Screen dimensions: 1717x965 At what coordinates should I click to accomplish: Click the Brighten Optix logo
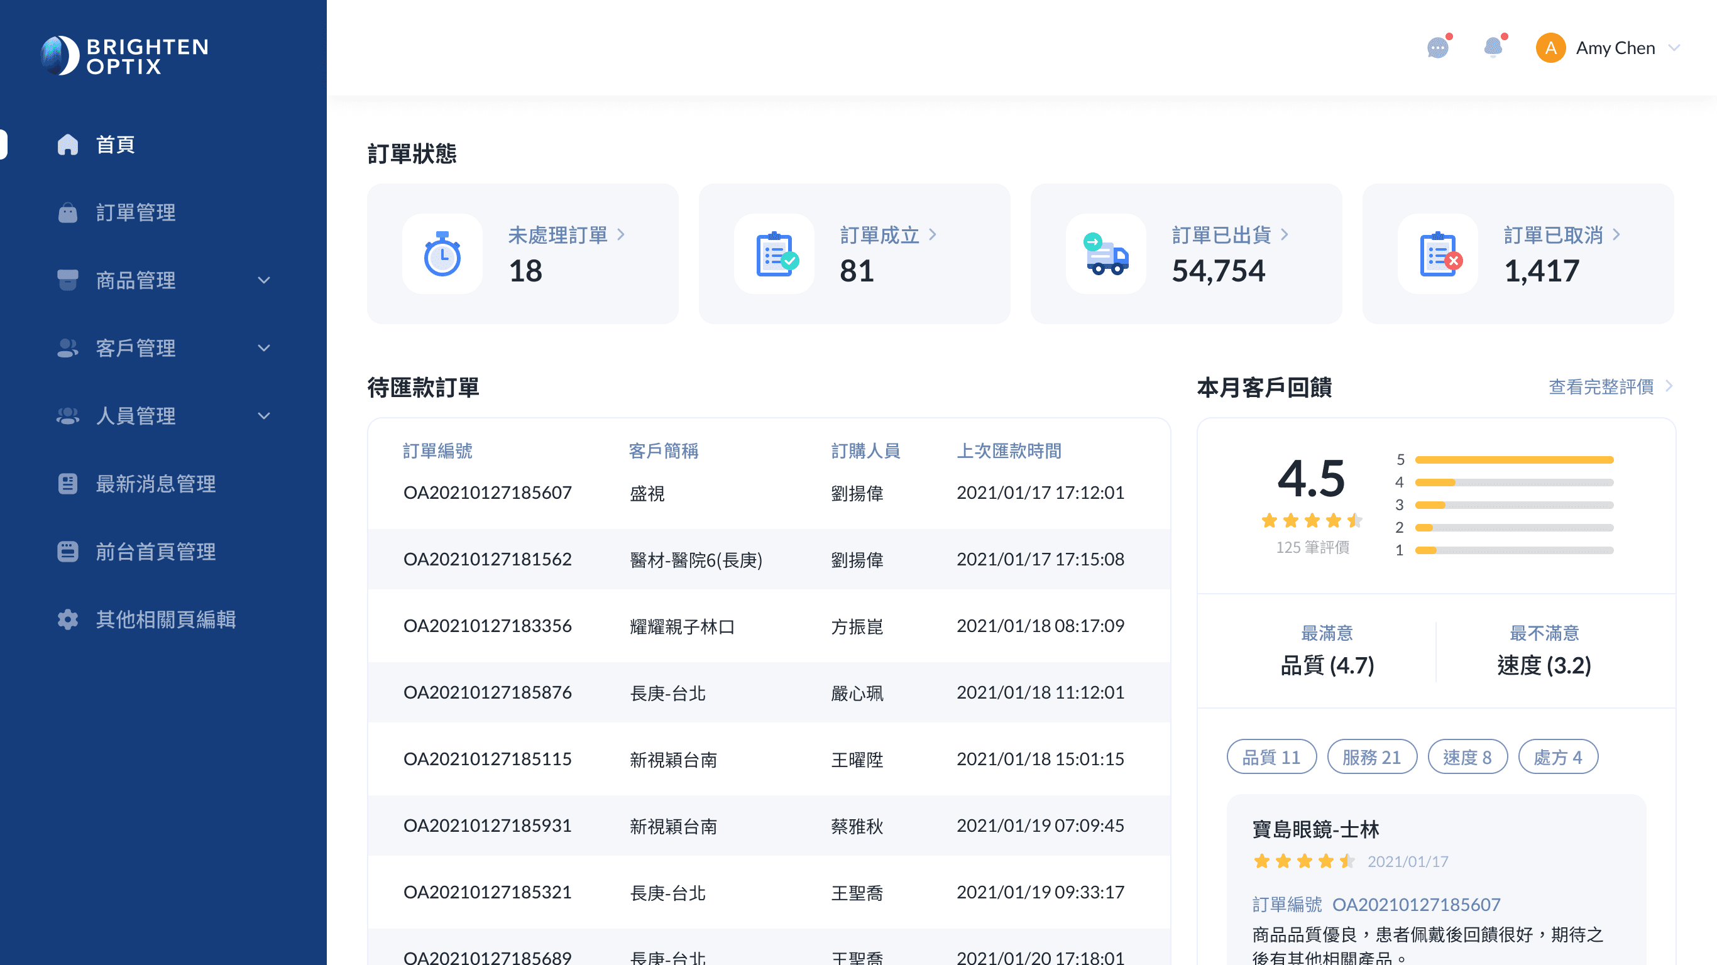tap(125, 56)
